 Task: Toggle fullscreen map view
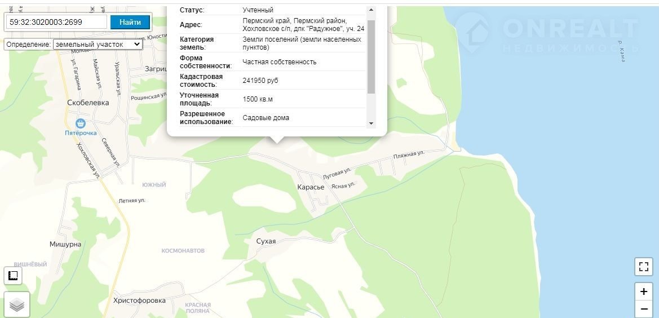[x=644, y=267]
